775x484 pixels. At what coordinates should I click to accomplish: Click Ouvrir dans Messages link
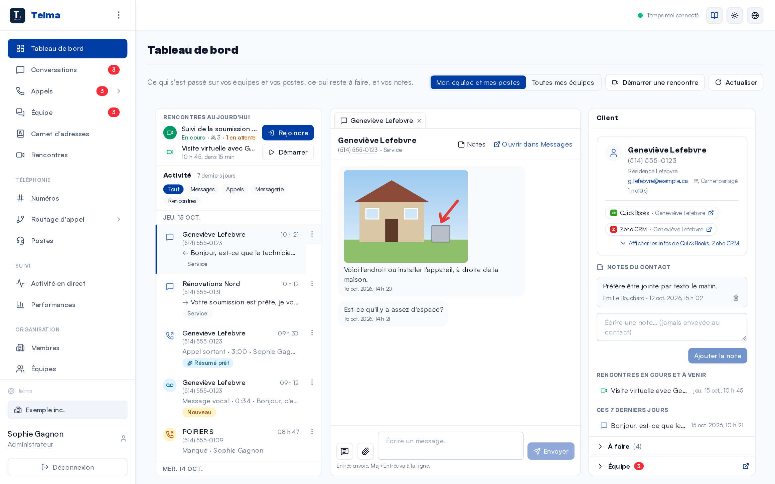pyautogui.click(x=533, y=144)
